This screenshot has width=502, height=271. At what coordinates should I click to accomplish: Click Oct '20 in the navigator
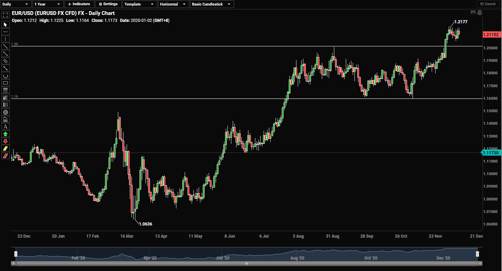tap(371, 258)
